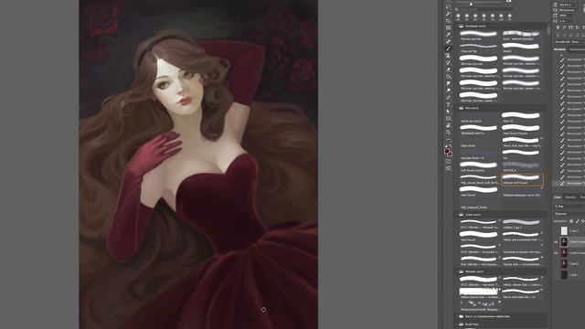Toggle lock position icon
The width and height of the screenshot is (585, 329).
coord(583,221)
